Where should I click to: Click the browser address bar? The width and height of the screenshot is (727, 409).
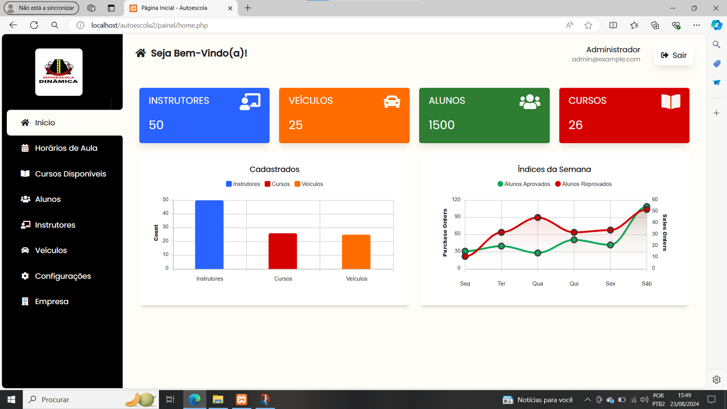click(x=318, y=25)
